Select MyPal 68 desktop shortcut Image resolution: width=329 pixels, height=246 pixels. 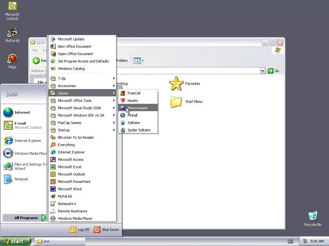point(12,35)
